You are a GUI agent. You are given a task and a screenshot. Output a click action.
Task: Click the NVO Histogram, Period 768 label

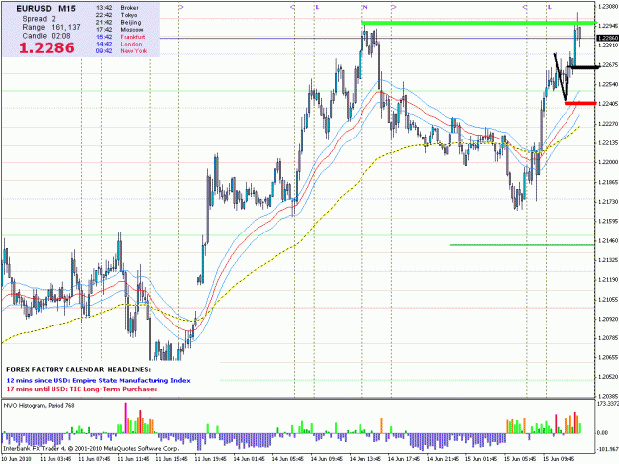(39, 406)
